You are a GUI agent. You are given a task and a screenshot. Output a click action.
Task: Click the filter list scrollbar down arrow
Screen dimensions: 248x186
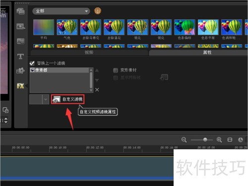pos(91,90)
